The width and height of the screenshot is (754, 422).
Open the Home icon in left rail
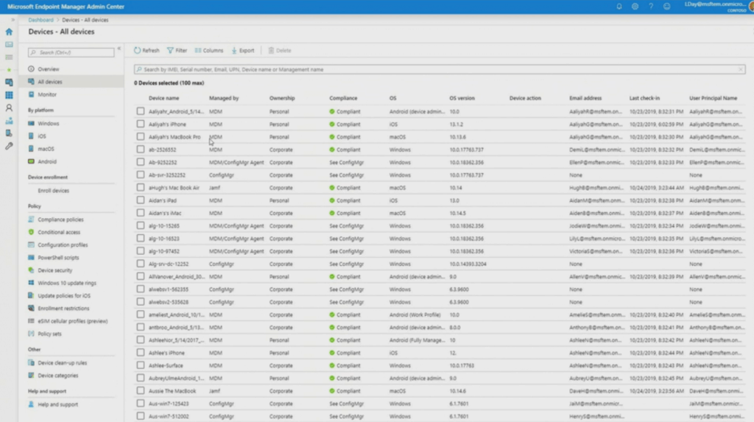click(x=9, y=32)
